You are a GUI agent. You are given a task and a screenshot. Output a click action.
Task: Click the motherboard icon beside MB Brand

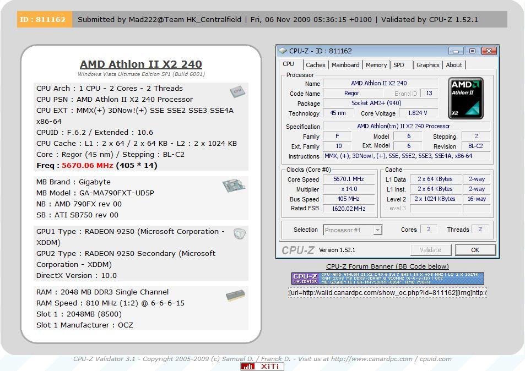click(x=234, y=185)
